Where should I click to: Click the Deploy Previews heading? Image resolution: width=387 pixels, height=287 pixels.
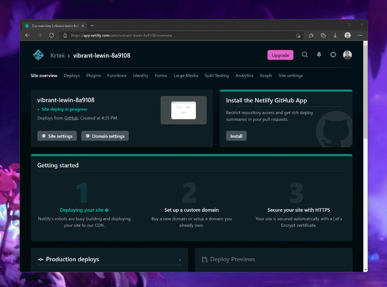tap(232, 259)
